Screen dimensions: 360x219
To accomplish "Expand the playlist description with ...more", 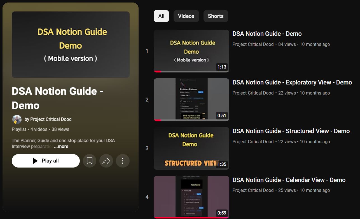I will pos(61,147).
